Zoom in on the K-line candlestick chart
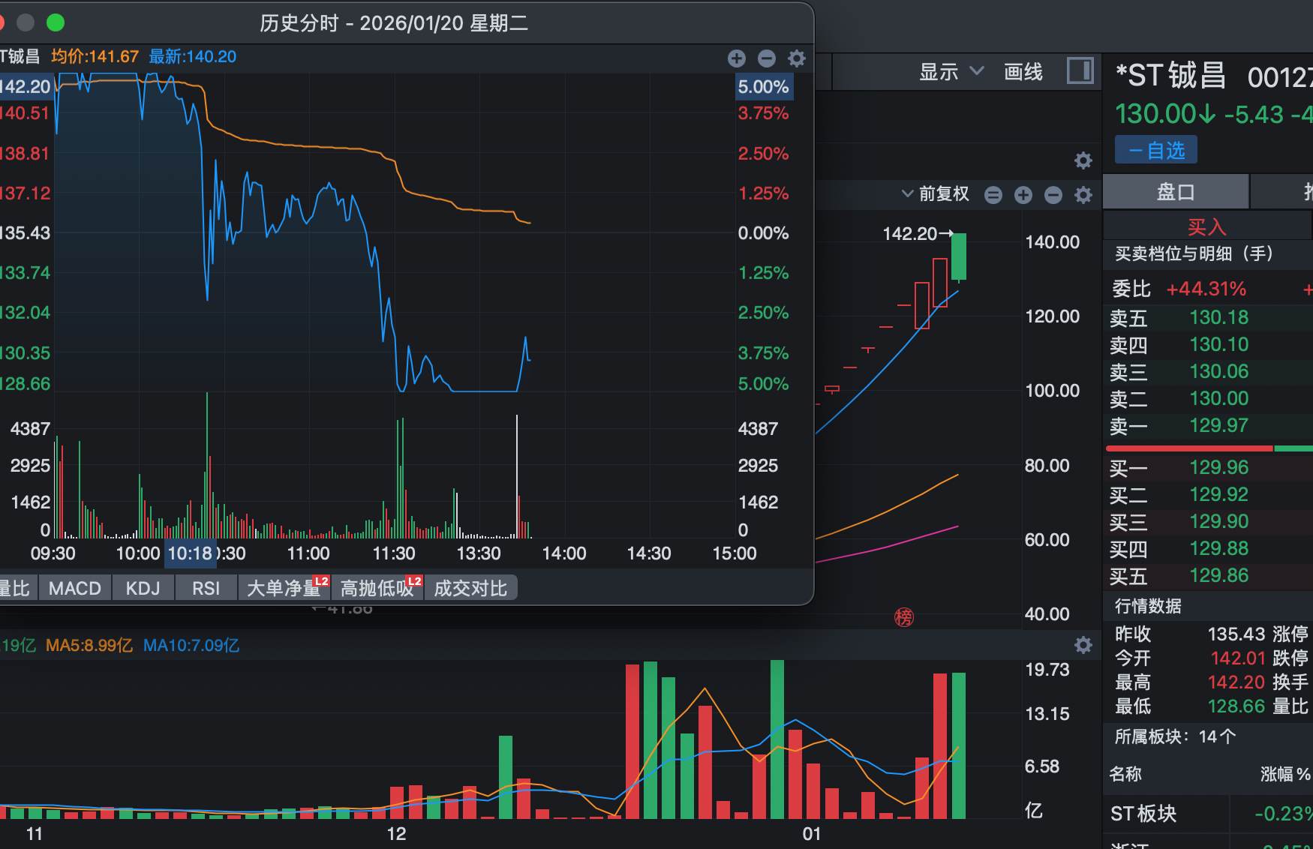Viewport: 1313px width, 849px height. point(1023,195)
